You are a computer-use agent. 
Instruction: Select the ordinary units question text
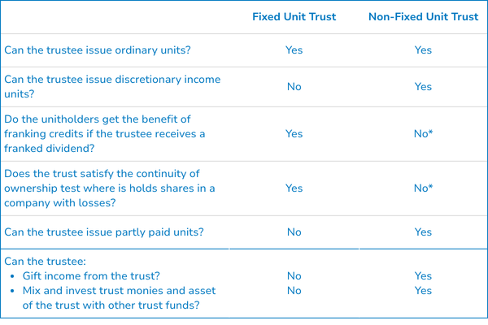(x=98, y=50)
